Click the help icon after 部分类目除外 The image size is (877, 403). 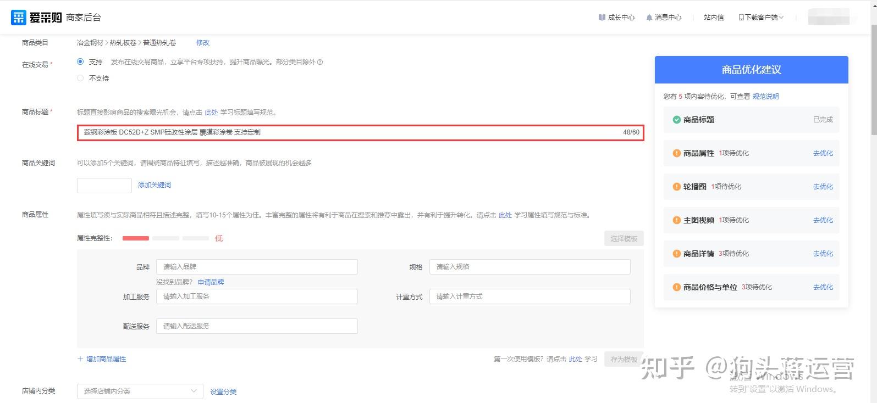(320, 62)
